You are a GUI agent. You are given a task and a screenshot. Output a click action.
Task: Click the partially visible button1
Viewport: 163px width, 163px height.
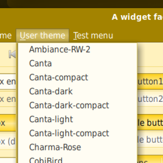click(150, 81)
